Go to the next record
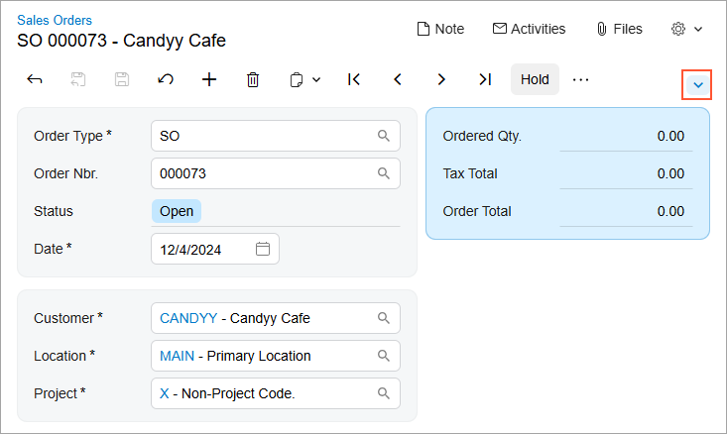 pyautogui.click(x=441, y=80)
